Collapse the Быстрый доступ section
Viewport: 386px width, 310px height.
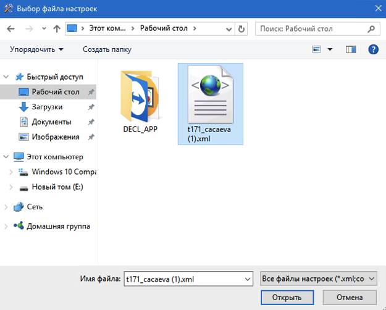coord(6,77)
